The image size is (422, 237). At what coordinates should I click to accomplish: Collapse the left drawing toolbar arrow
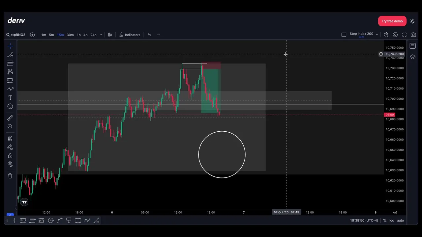tap(16, 208)
